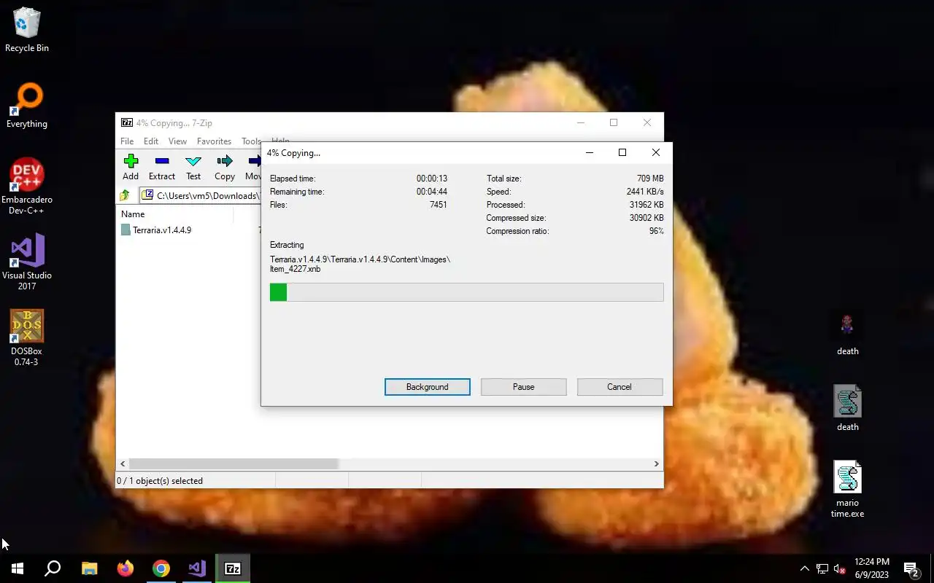Click the "Item_4227.xnb" extracting file name
This screenshot has height=583, width=934.
295,269
